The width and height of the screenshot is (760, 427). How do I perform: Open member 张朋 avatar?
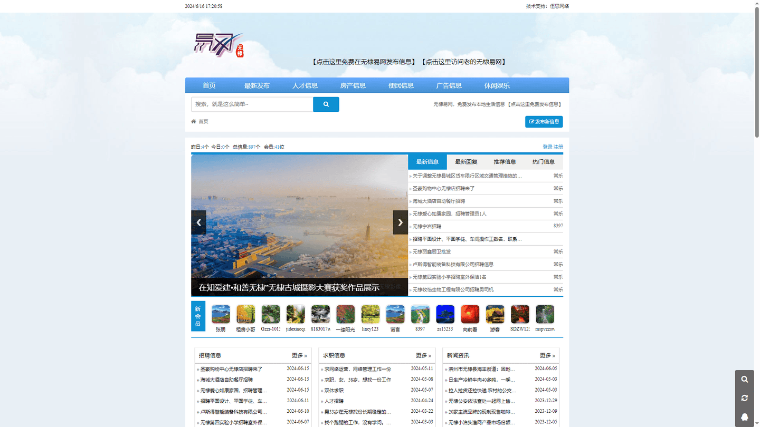pyautogui.click(x=221, y=314)
